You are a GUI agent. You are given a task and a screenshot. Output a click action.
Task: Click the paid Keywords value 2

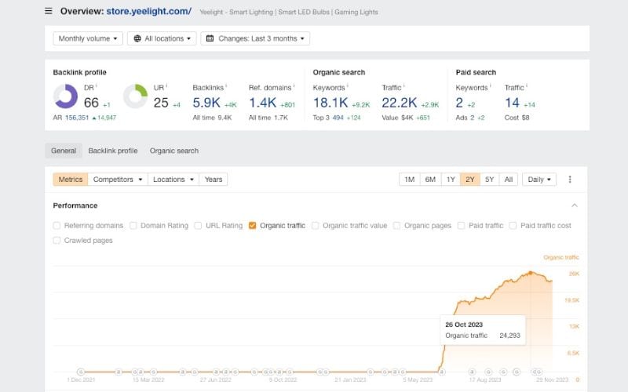pyautogui.click(x=459, y=103)
